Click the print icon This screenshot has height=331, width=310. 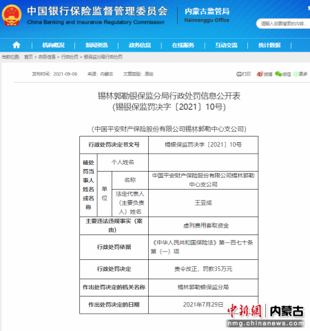coord(239,74)
